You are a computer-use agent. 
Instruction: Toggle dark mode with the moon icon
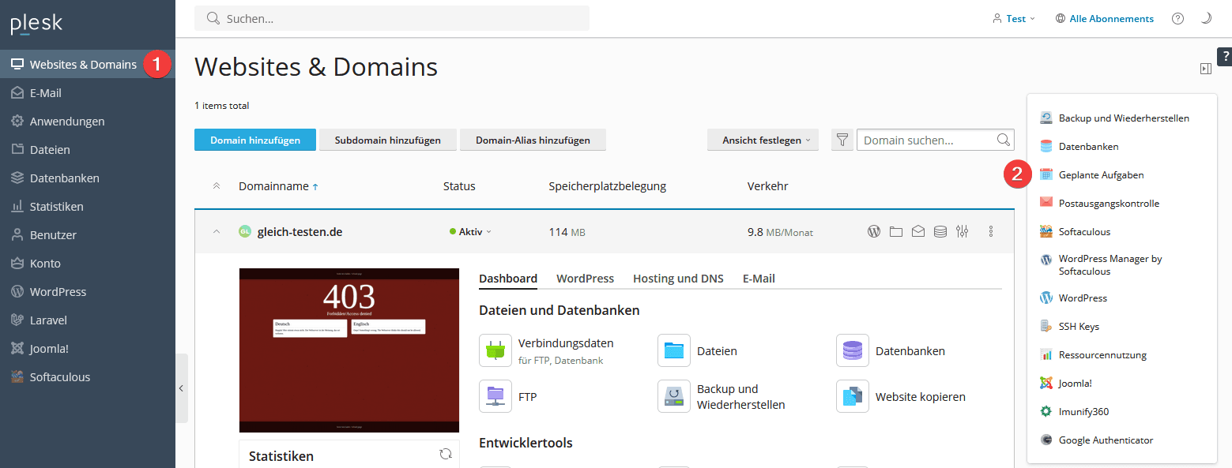point(1207,18)
